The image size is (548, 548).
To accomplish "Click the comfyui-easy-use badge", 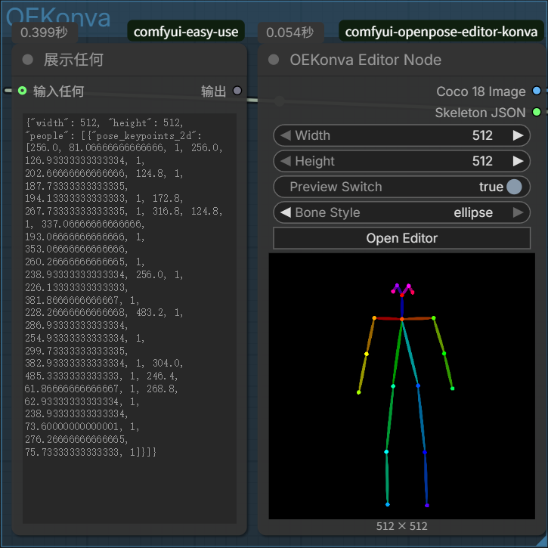I will [x=186, y=32].
